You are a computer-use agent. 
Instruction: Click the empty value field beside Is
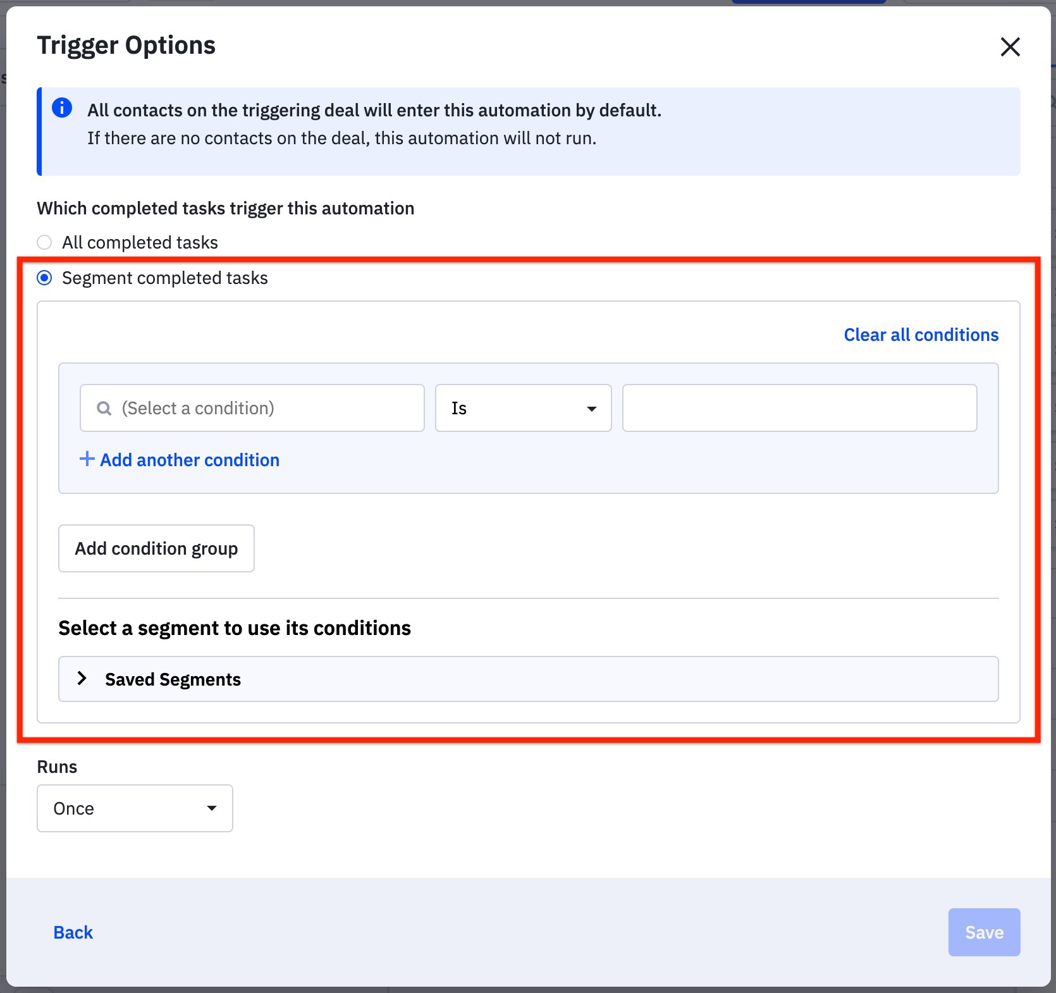[799, 408]
